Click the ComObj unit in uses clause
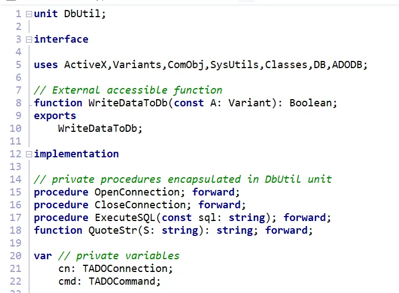The width and height of the screenshot is (399, 293). (186, 65)
